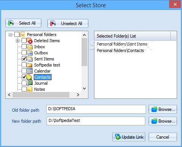Check the Softpedia test checkbox
The height and width of the screenshot is (147, 182).
coord(24,65)
